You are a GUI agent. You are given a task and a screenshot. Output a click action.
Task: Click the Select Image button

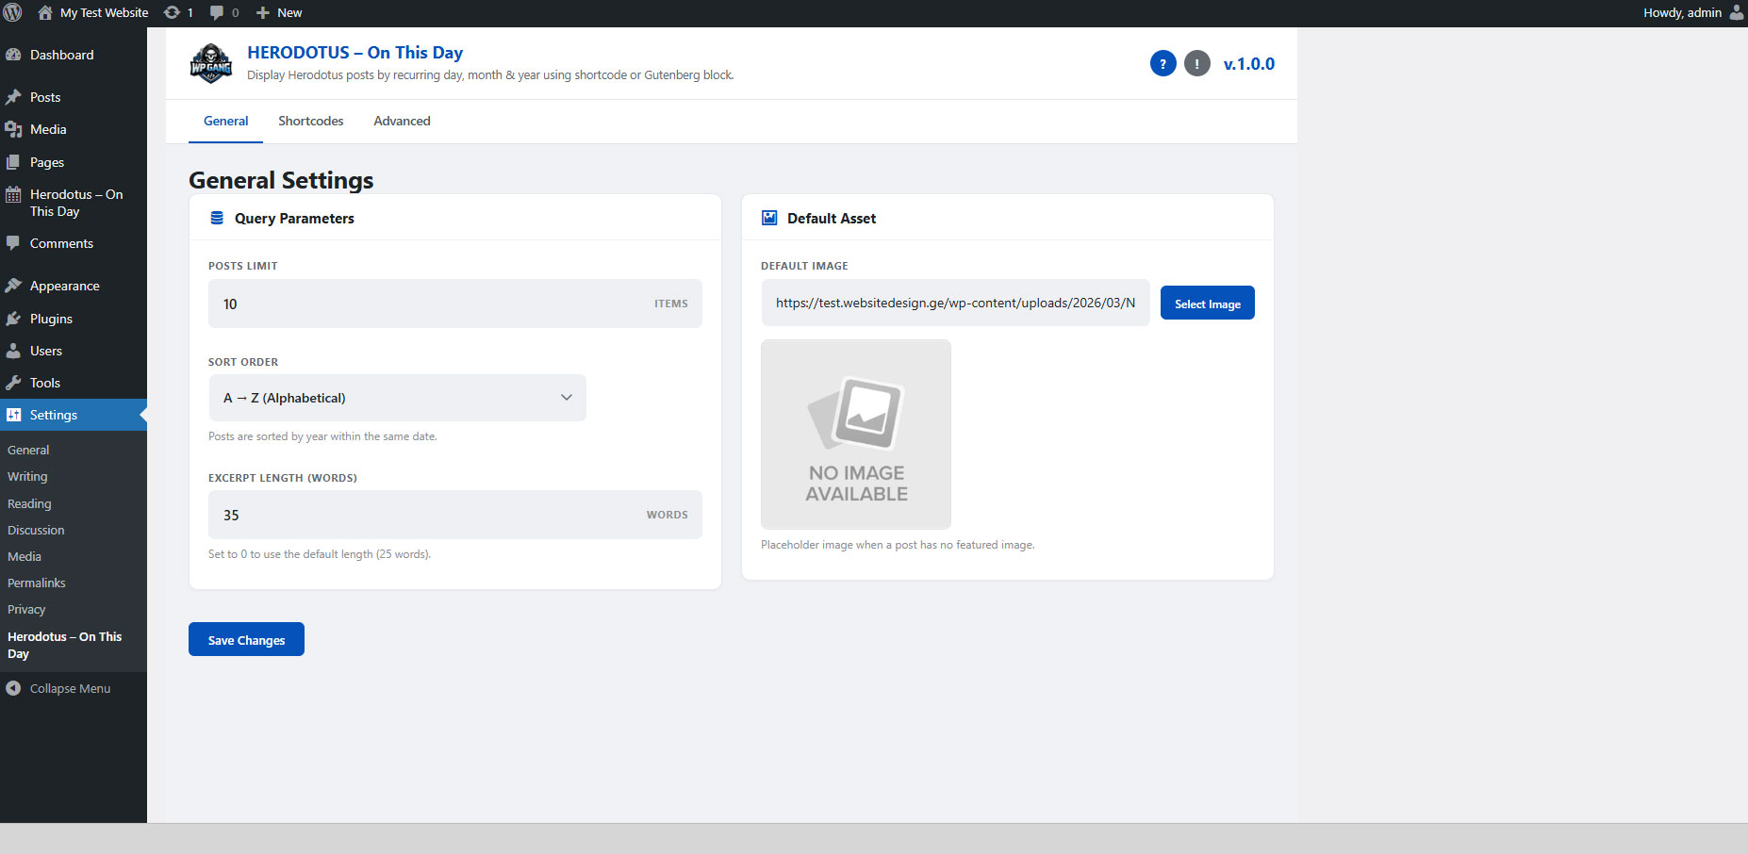pos(1207,303)
